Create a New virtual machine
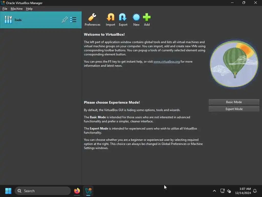 (x=136, y=19)
